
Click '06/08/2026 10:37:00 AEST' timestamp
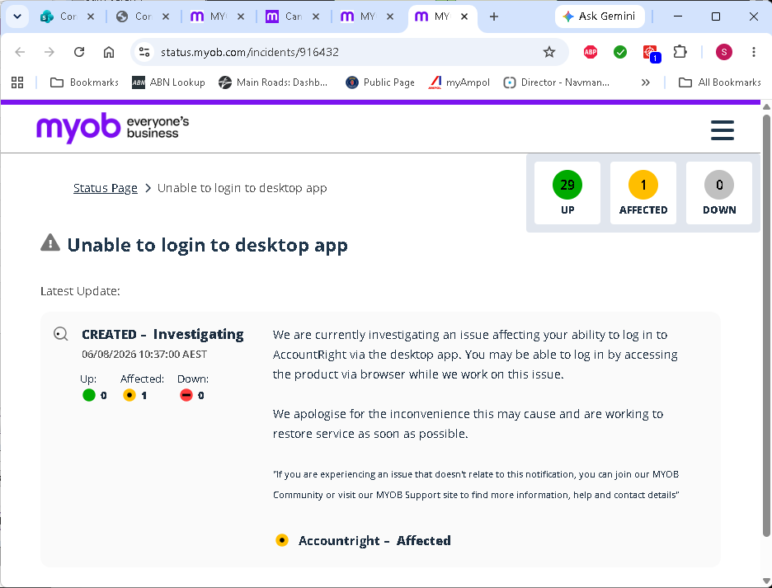click(x=144, y=354)
